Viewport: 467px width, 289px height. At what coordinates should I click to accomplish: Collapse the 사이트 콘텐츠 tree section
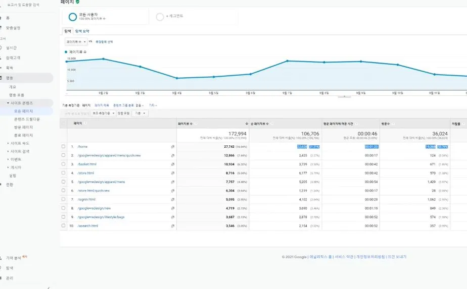coord(8,103)
